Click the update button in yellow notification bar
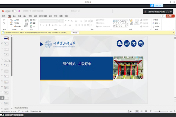176x117 pixels. (x=75, y=32)
